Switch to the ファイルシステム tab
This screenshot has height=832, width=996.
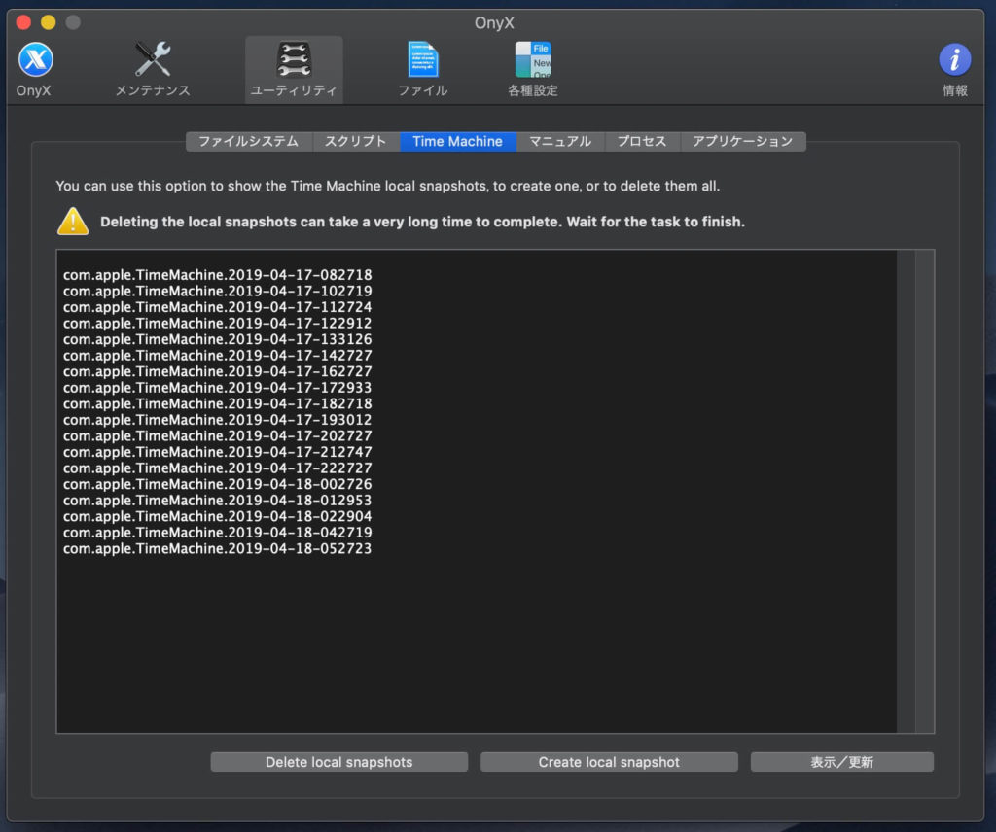pyautogui.click(x=248, y=141)
